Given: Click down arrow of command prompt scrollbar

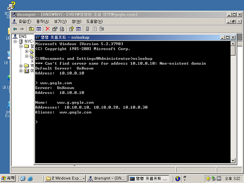Looking at the screenshot, I should click(x=233, y=160).
